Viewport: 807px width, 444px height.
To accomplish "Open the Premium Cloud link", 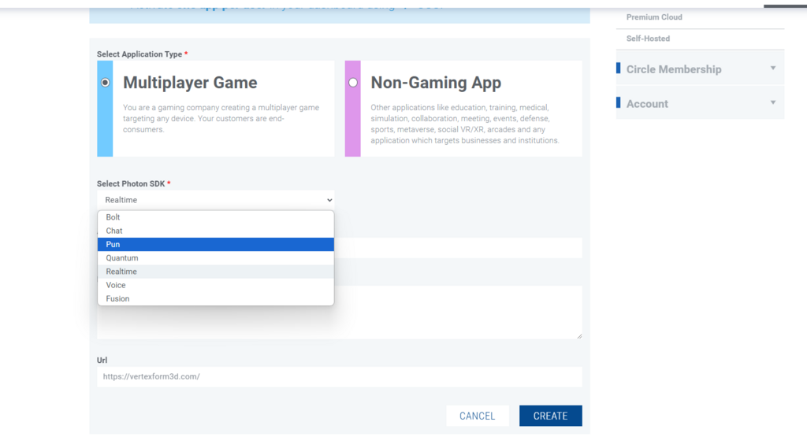I will pos(654,17).
